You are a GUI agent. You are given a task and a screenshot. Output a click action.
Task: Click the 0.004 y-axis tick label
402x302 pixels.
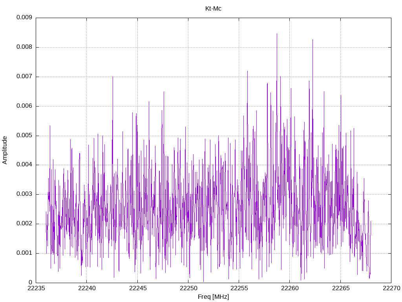coord(24,165)
